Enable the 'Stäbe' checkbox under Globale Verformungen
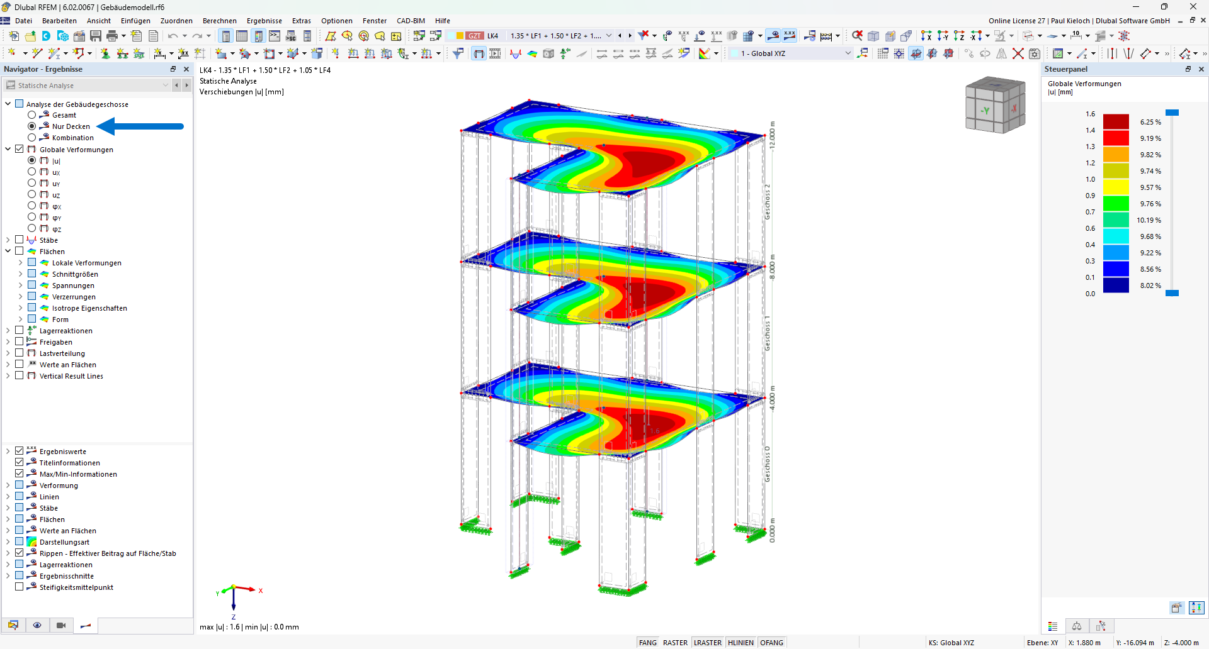This screenshot has height=649, width=1209. tap(18, 240)
